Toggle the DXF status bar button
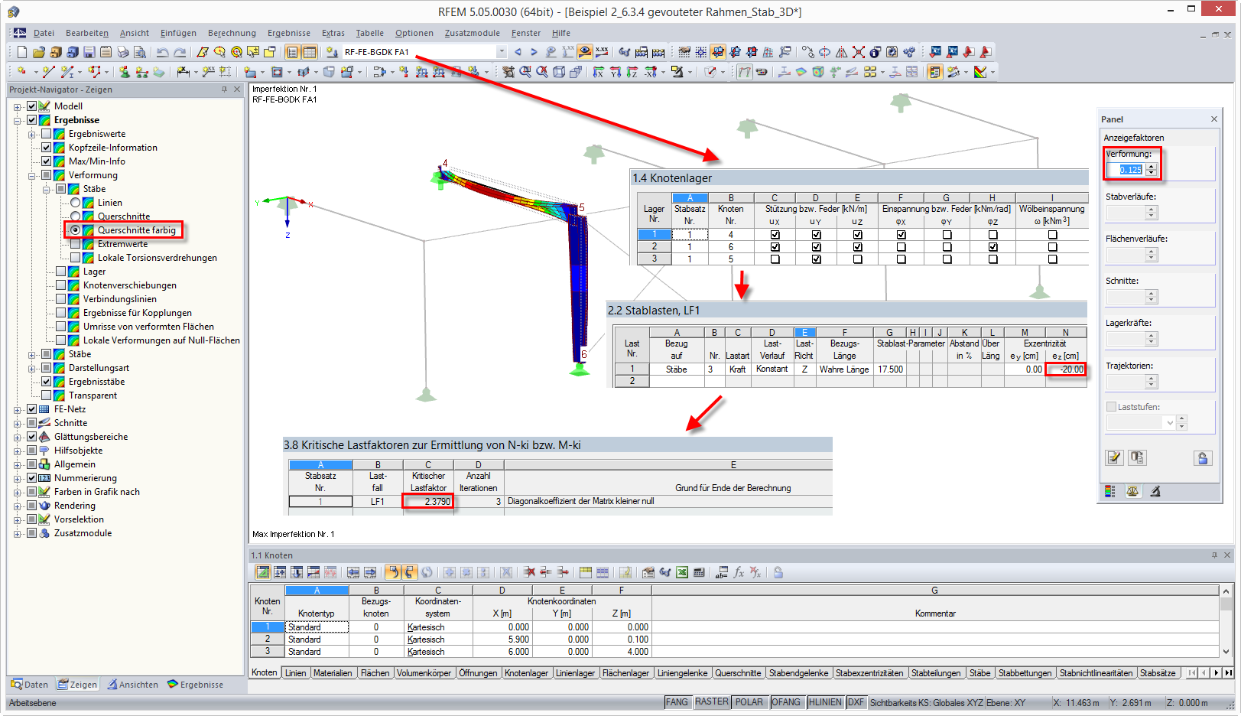 [856, 702]
